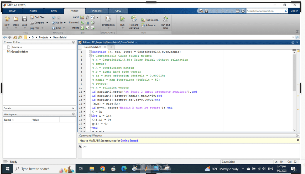Set a breakpoint at line 11 dash
Image resolution: width=305 pixels, height=174 pixels.
point(85,92)
